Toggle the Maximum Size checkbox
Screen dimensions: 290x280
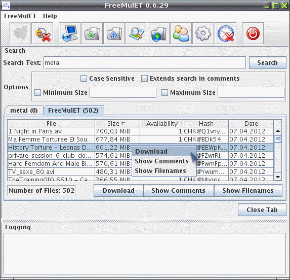164,92
